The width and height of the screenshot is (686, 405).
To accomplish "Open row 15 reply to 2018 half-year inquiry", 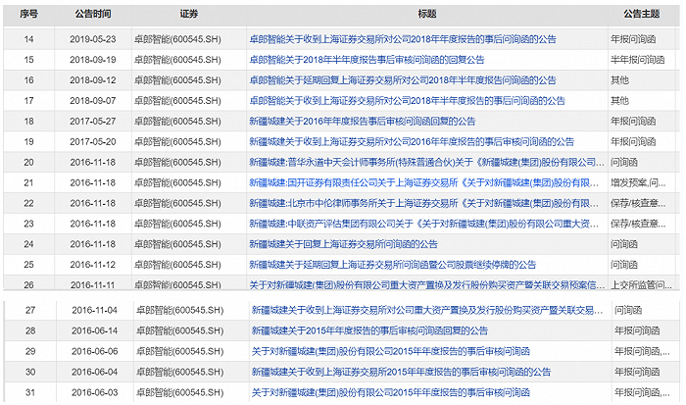I will click(x=367, y=60).
